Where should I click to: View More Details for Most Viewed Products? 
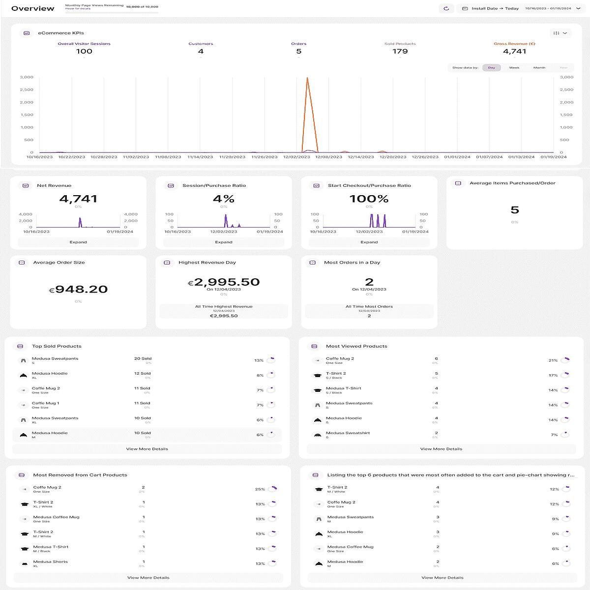(x=441, y=449)
